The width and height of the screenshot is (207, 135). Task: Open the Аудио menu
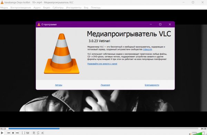tap(37, 8)
